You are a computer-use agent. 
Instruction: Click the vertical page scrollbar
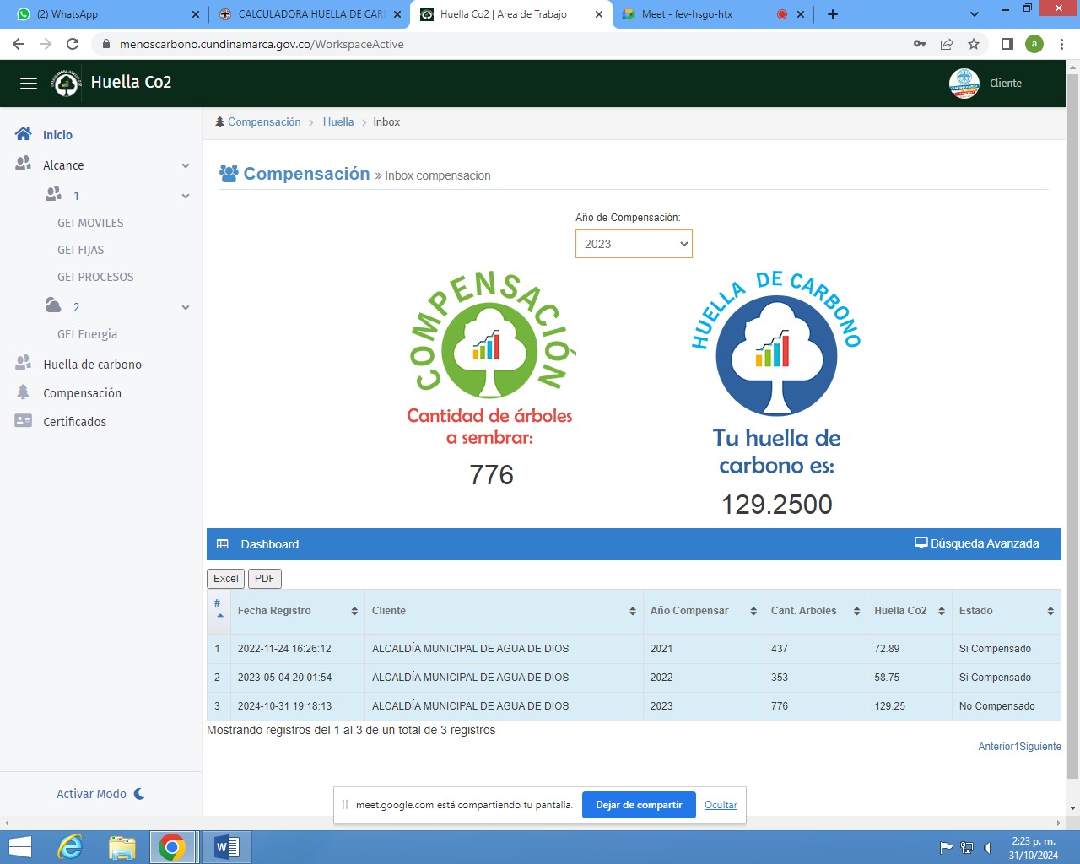(x=1072, y=422)
